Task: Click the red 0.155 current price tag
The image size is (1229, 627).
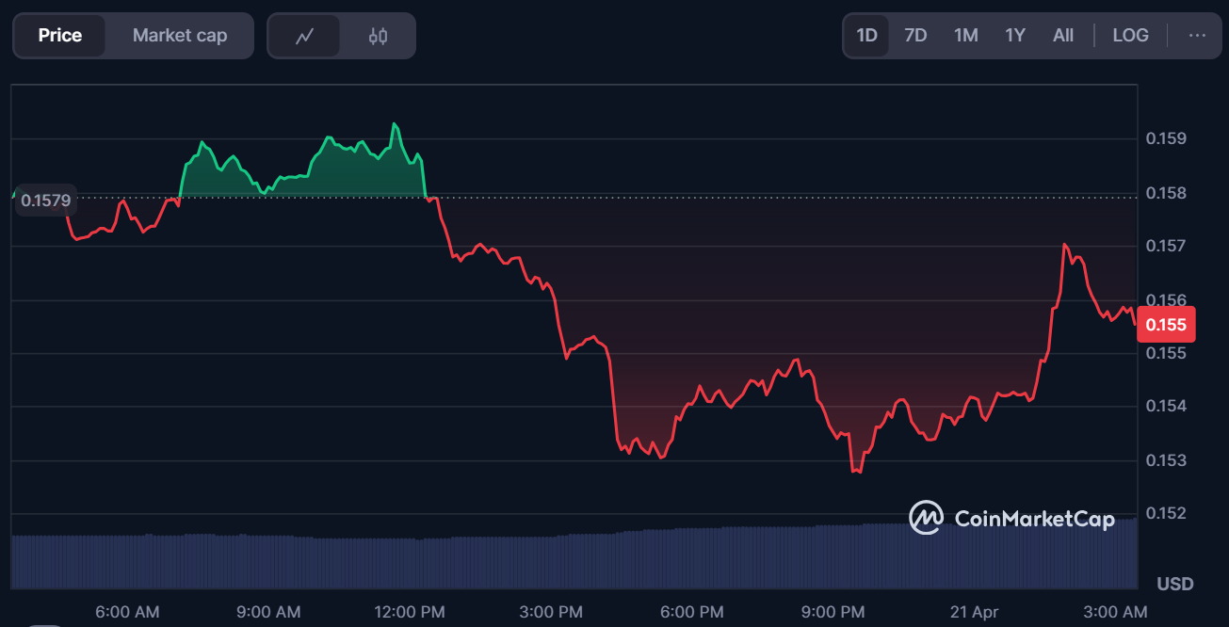Action: (1166, 326)
